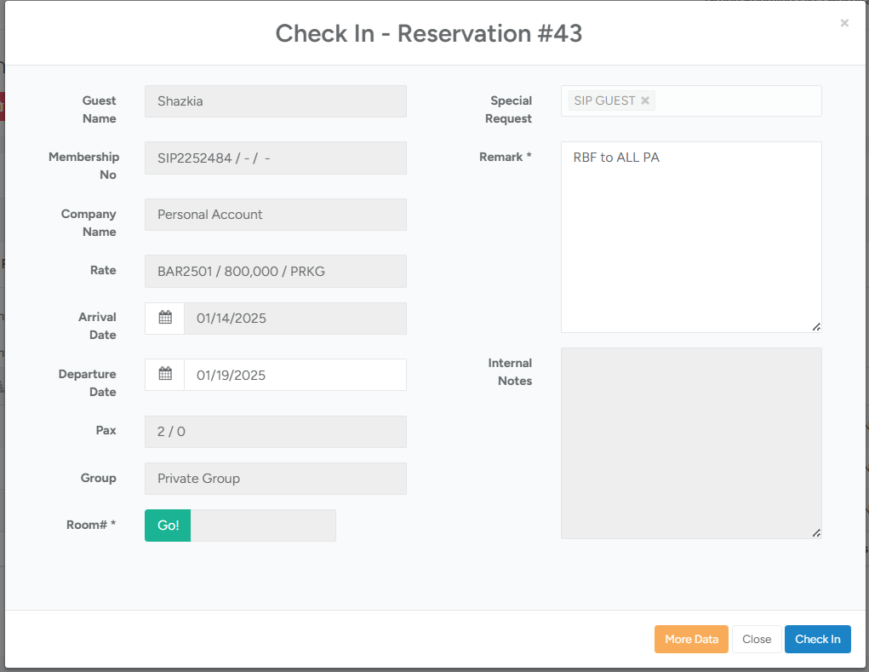869x672 pixels.
Task: Select the Group field showing Private Group
Action: click(x=275, y=479)
